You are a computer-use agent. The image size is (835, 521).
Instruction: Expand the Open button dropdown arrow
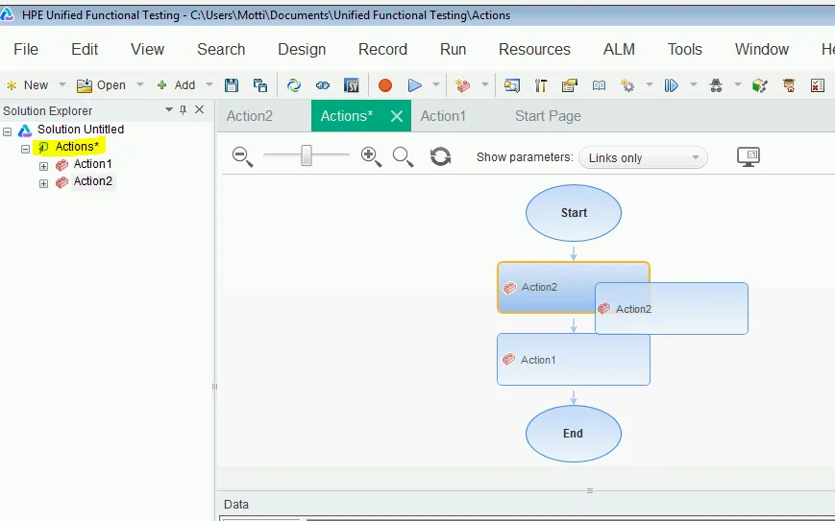pyautogui.click(x=140, y=84)
